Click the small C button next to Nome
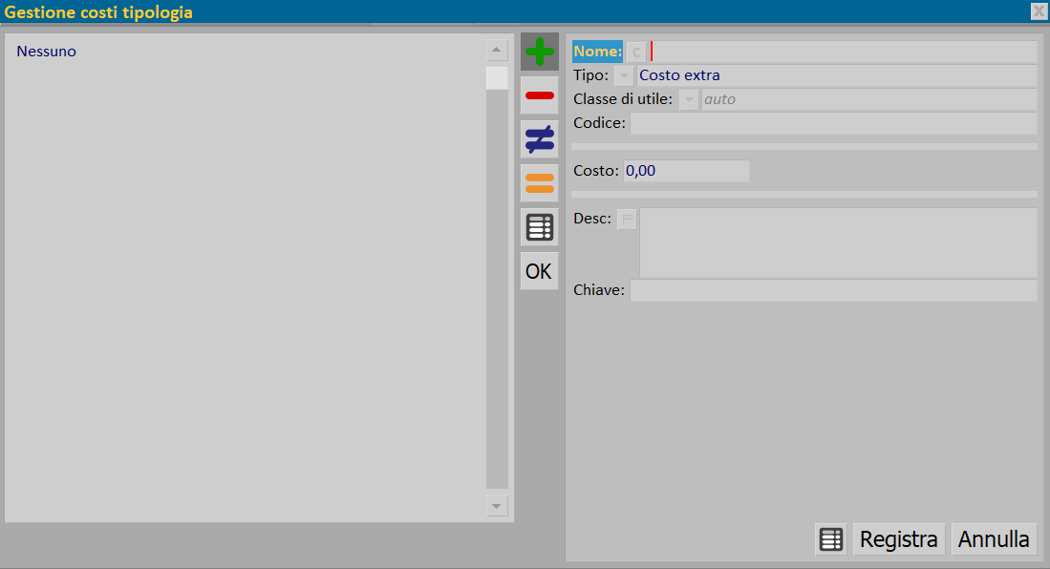The image size is (1050, 569). 636,52
